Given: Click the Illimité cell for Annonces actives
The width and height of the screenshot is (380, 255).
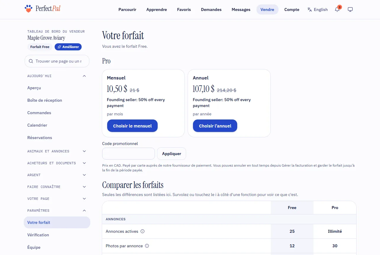Looking at the screenshot, I should (335, 231).
